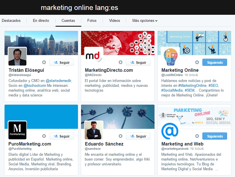Follow Tristán Elósegui with Seguir button
235x177 pixels.
coord(62,62)
